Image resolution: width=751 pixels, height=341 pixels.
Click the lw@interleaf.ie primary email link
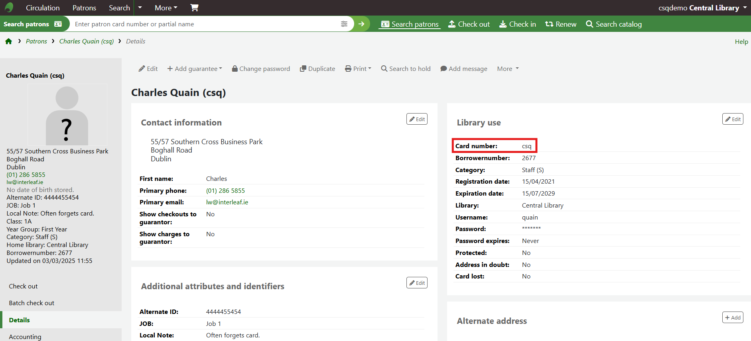tap(227, 202)
